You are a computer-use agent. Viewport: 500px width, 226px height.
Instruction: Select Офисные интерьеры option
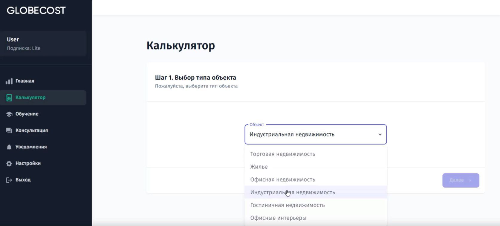pyautogui.click(x=316, y=218)
